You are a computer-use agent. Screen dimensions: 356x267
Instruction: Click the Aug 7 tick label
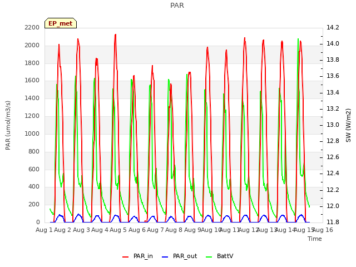[155, 230]
